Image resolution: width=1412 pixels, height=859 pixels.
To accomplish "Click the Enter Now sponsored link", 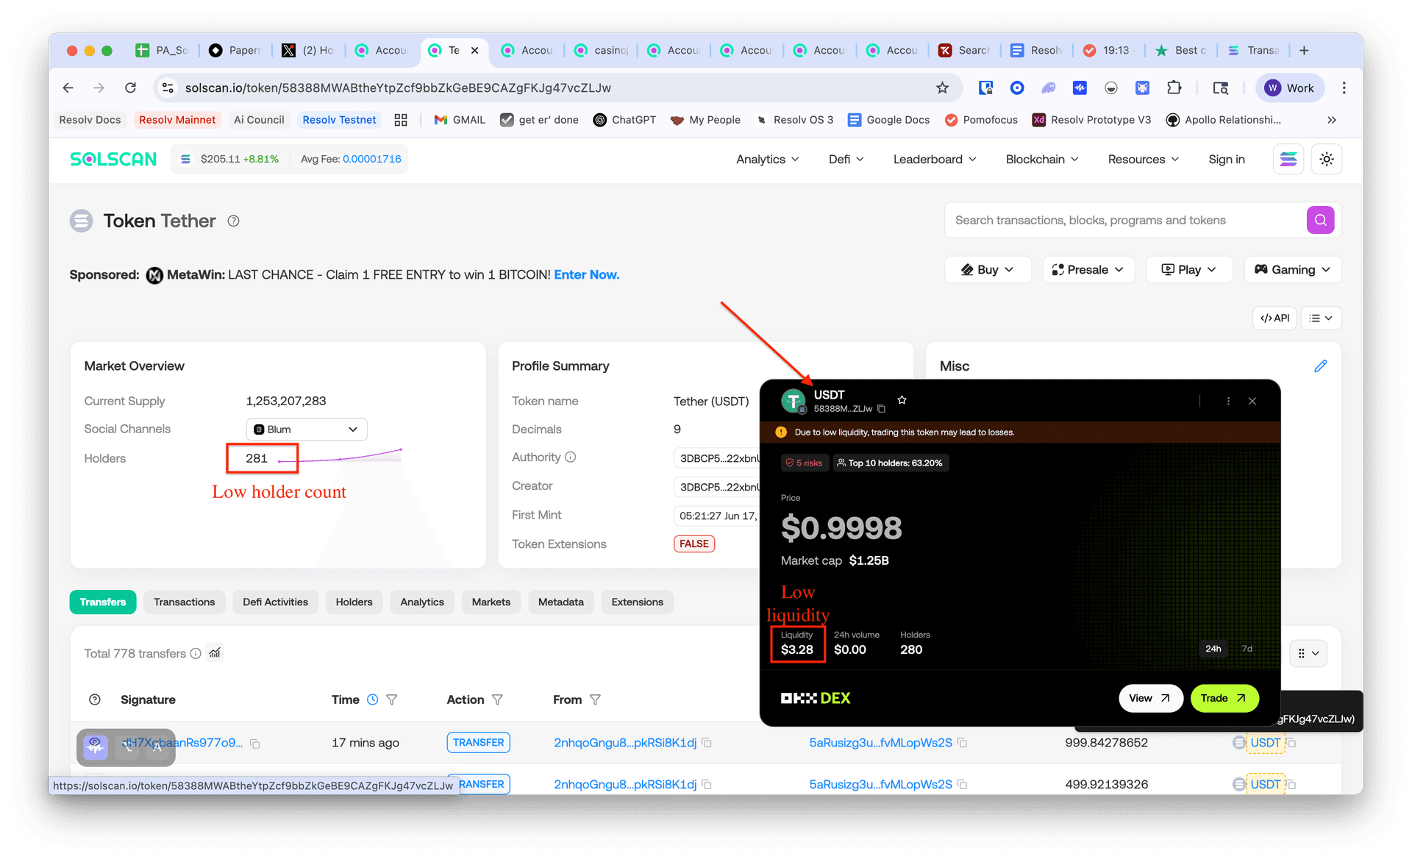I will click(586, 274).
